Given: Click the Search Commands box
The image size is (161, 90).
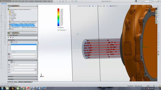Looking at the screenshot, I should point(143,1).
